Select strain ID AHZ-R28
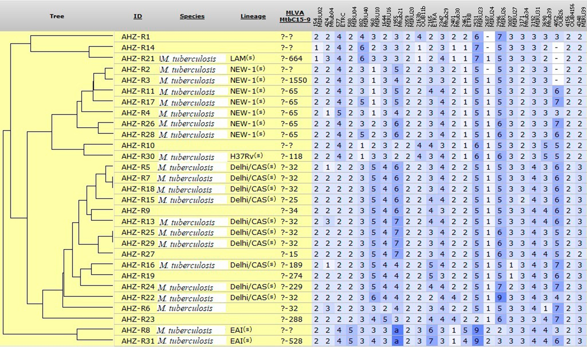The image size is (587, 347). click(x=138, y=134)
